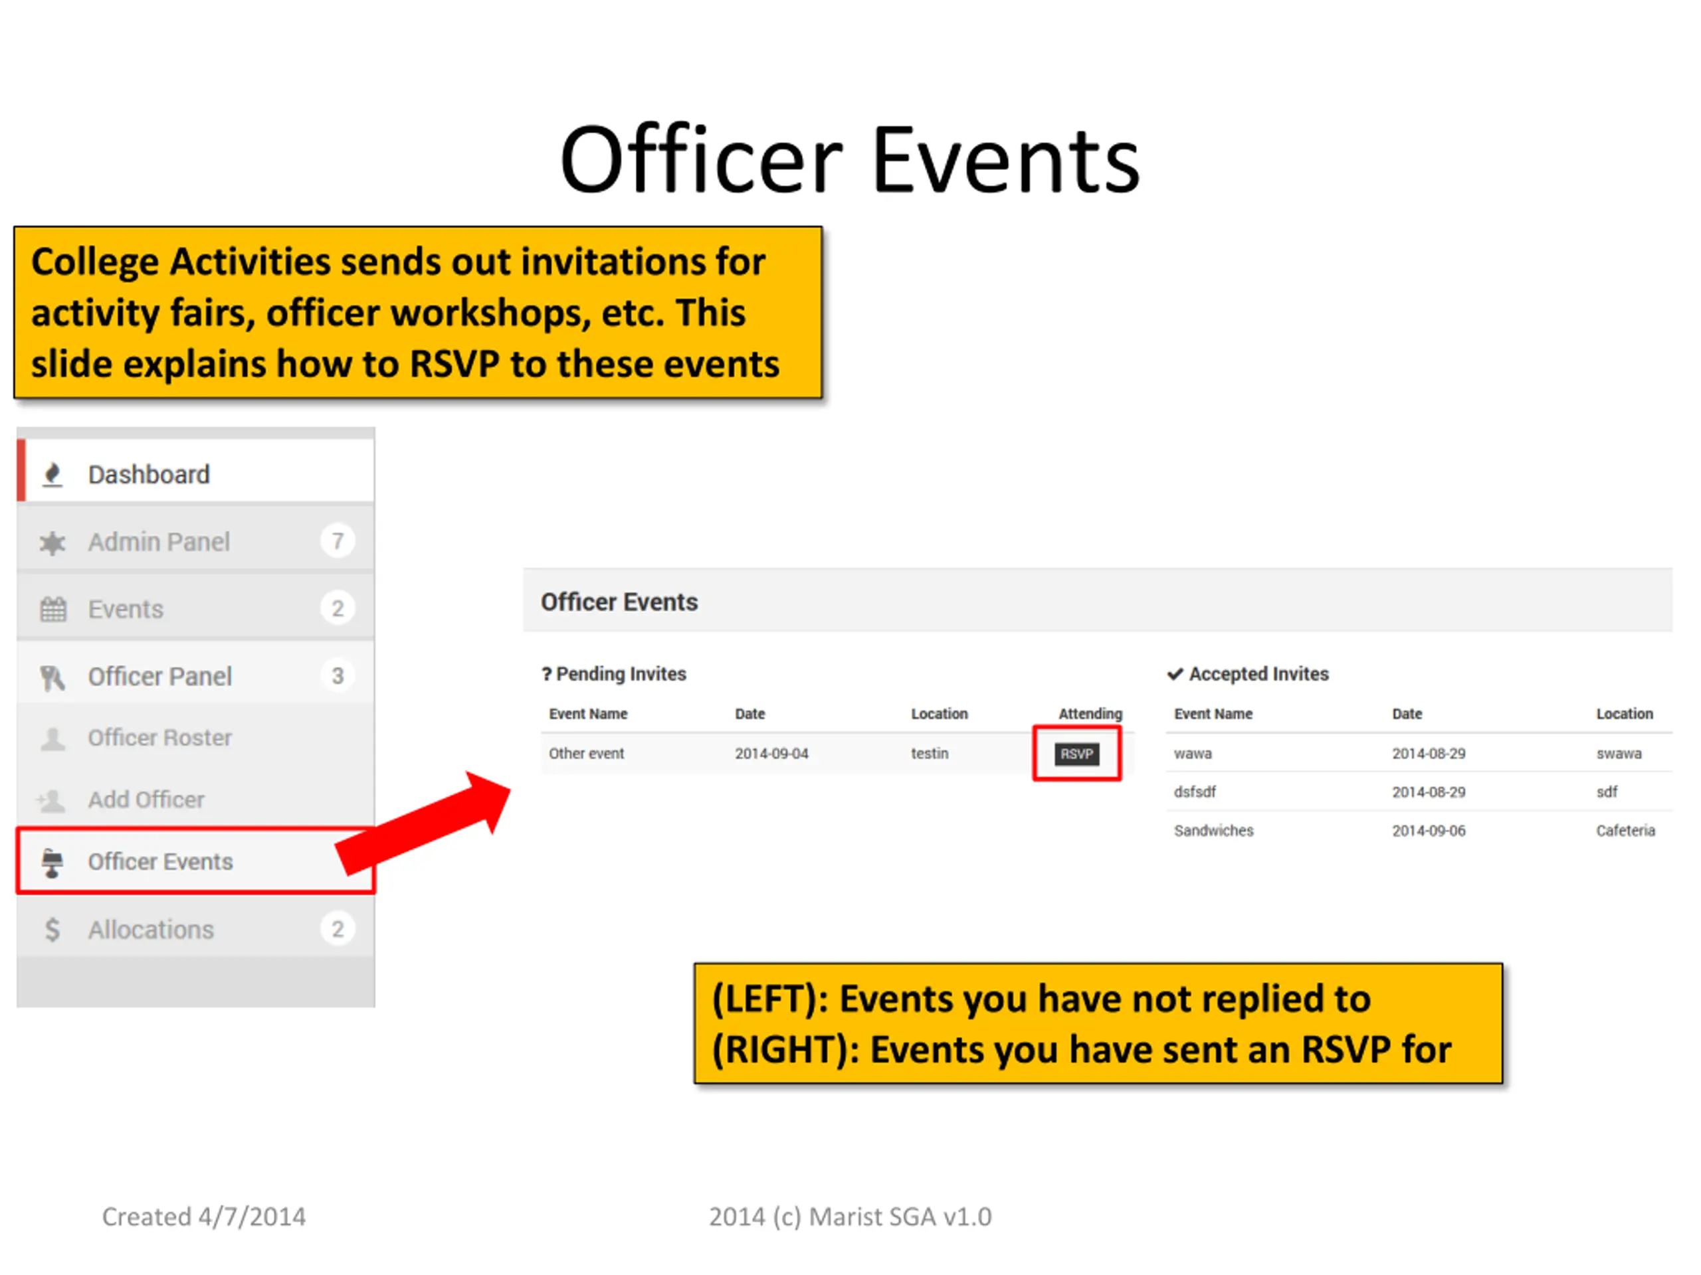The image size is (1701, 1275).
Task: Click the 'sdf' location cell
Action: (1607, 792)
